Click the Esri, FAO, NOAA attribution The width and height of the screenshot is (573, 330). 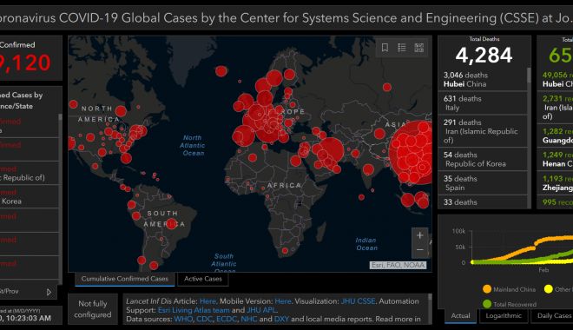coord(398,266)
